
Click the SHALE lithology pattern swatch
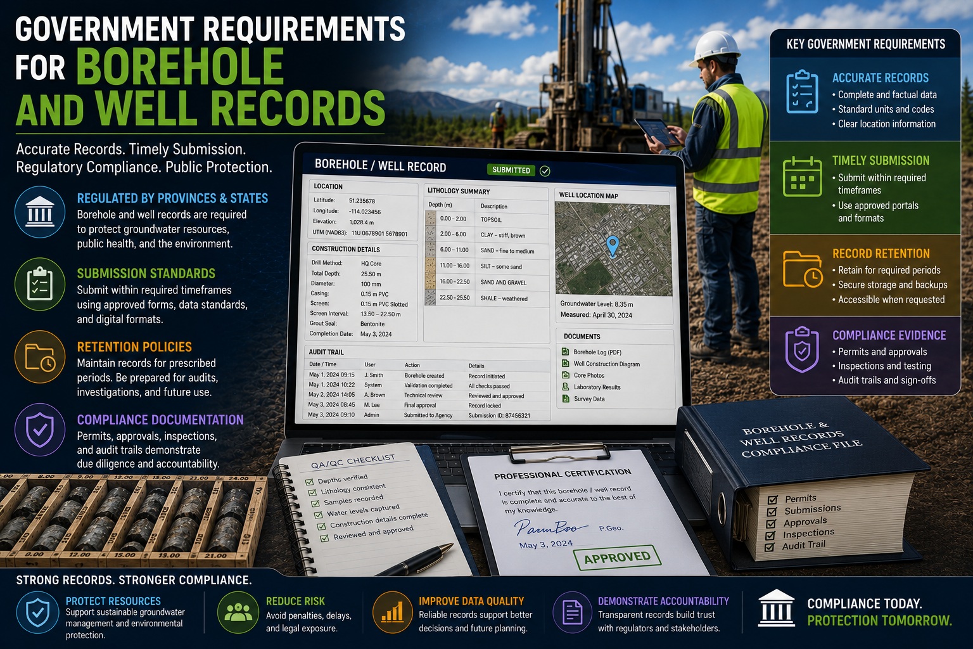tap(430, 298)
